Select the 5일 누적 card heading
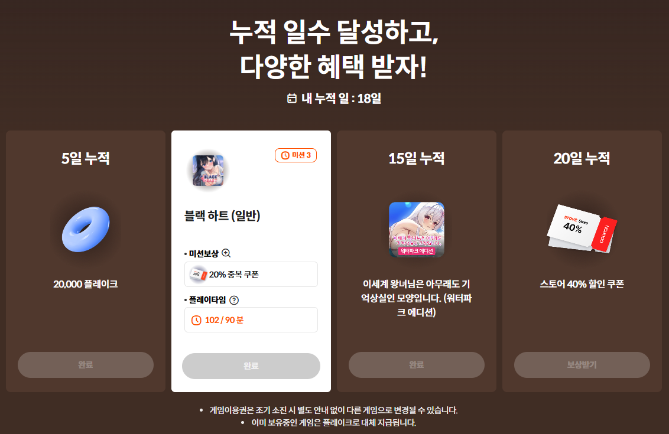669x434 pixels. click(85, 158)
